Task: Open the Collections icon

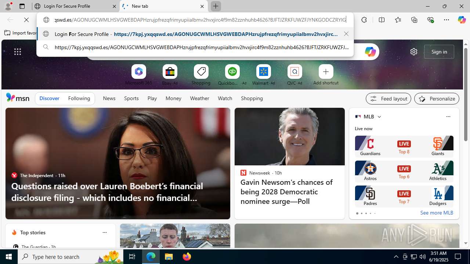Action: pos(414,20)
